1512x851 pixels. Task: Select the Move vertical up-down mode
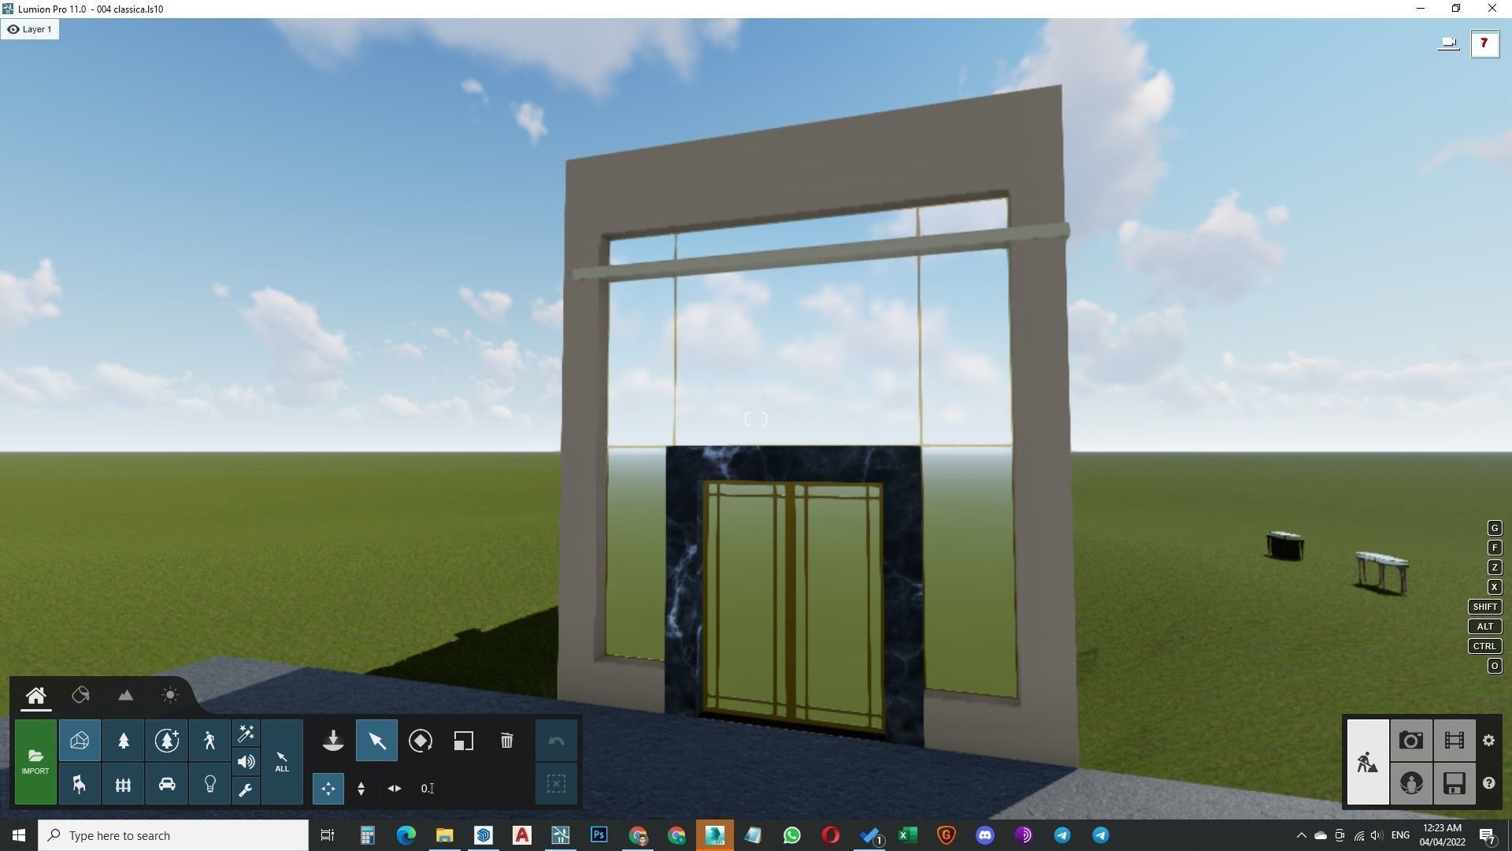point(361,788)
